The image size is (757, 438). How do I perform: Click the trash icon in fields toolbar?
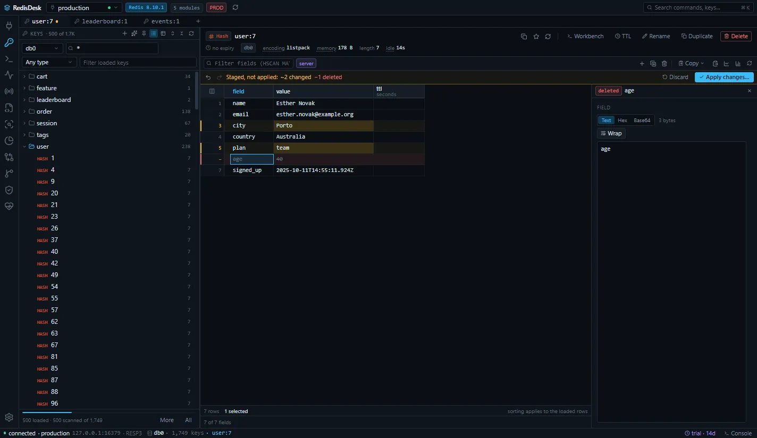[665, 63]
